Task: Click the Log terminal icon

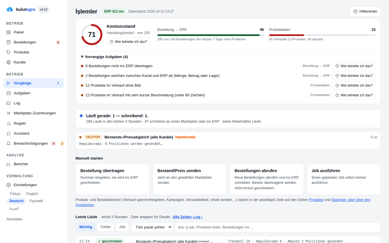Action: pyautogui.click(x=9, y=103)
